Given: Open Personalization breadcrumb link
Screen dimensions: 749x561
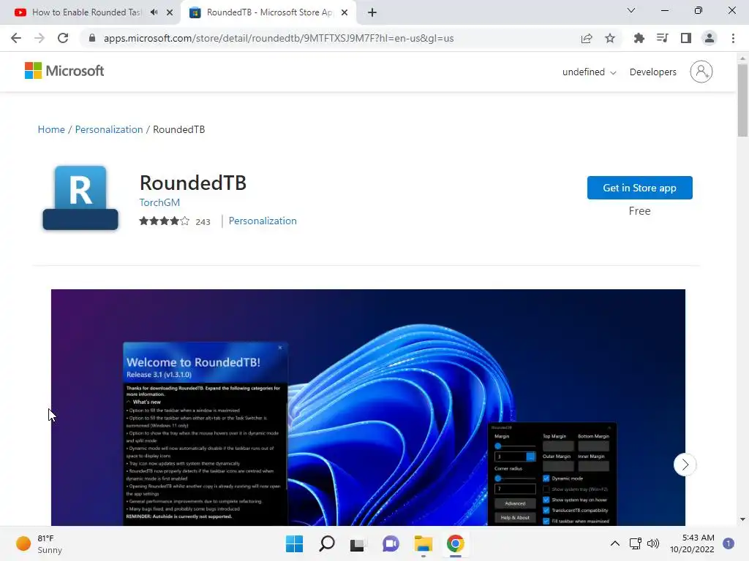Looking at the screenshot, I should pos(109,129).
